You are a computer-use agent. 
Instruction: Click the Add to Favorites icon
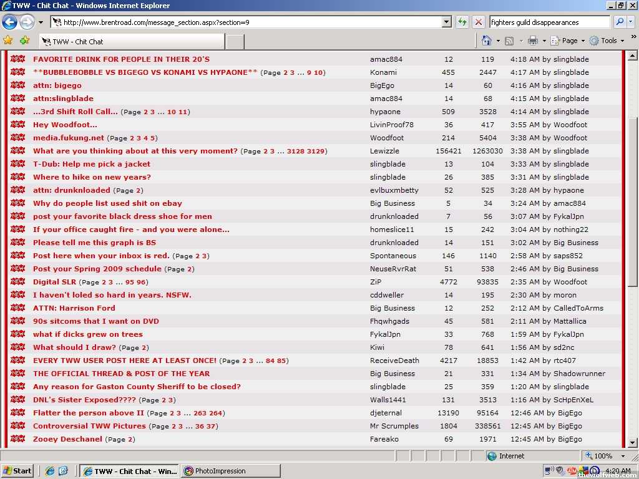24,41
